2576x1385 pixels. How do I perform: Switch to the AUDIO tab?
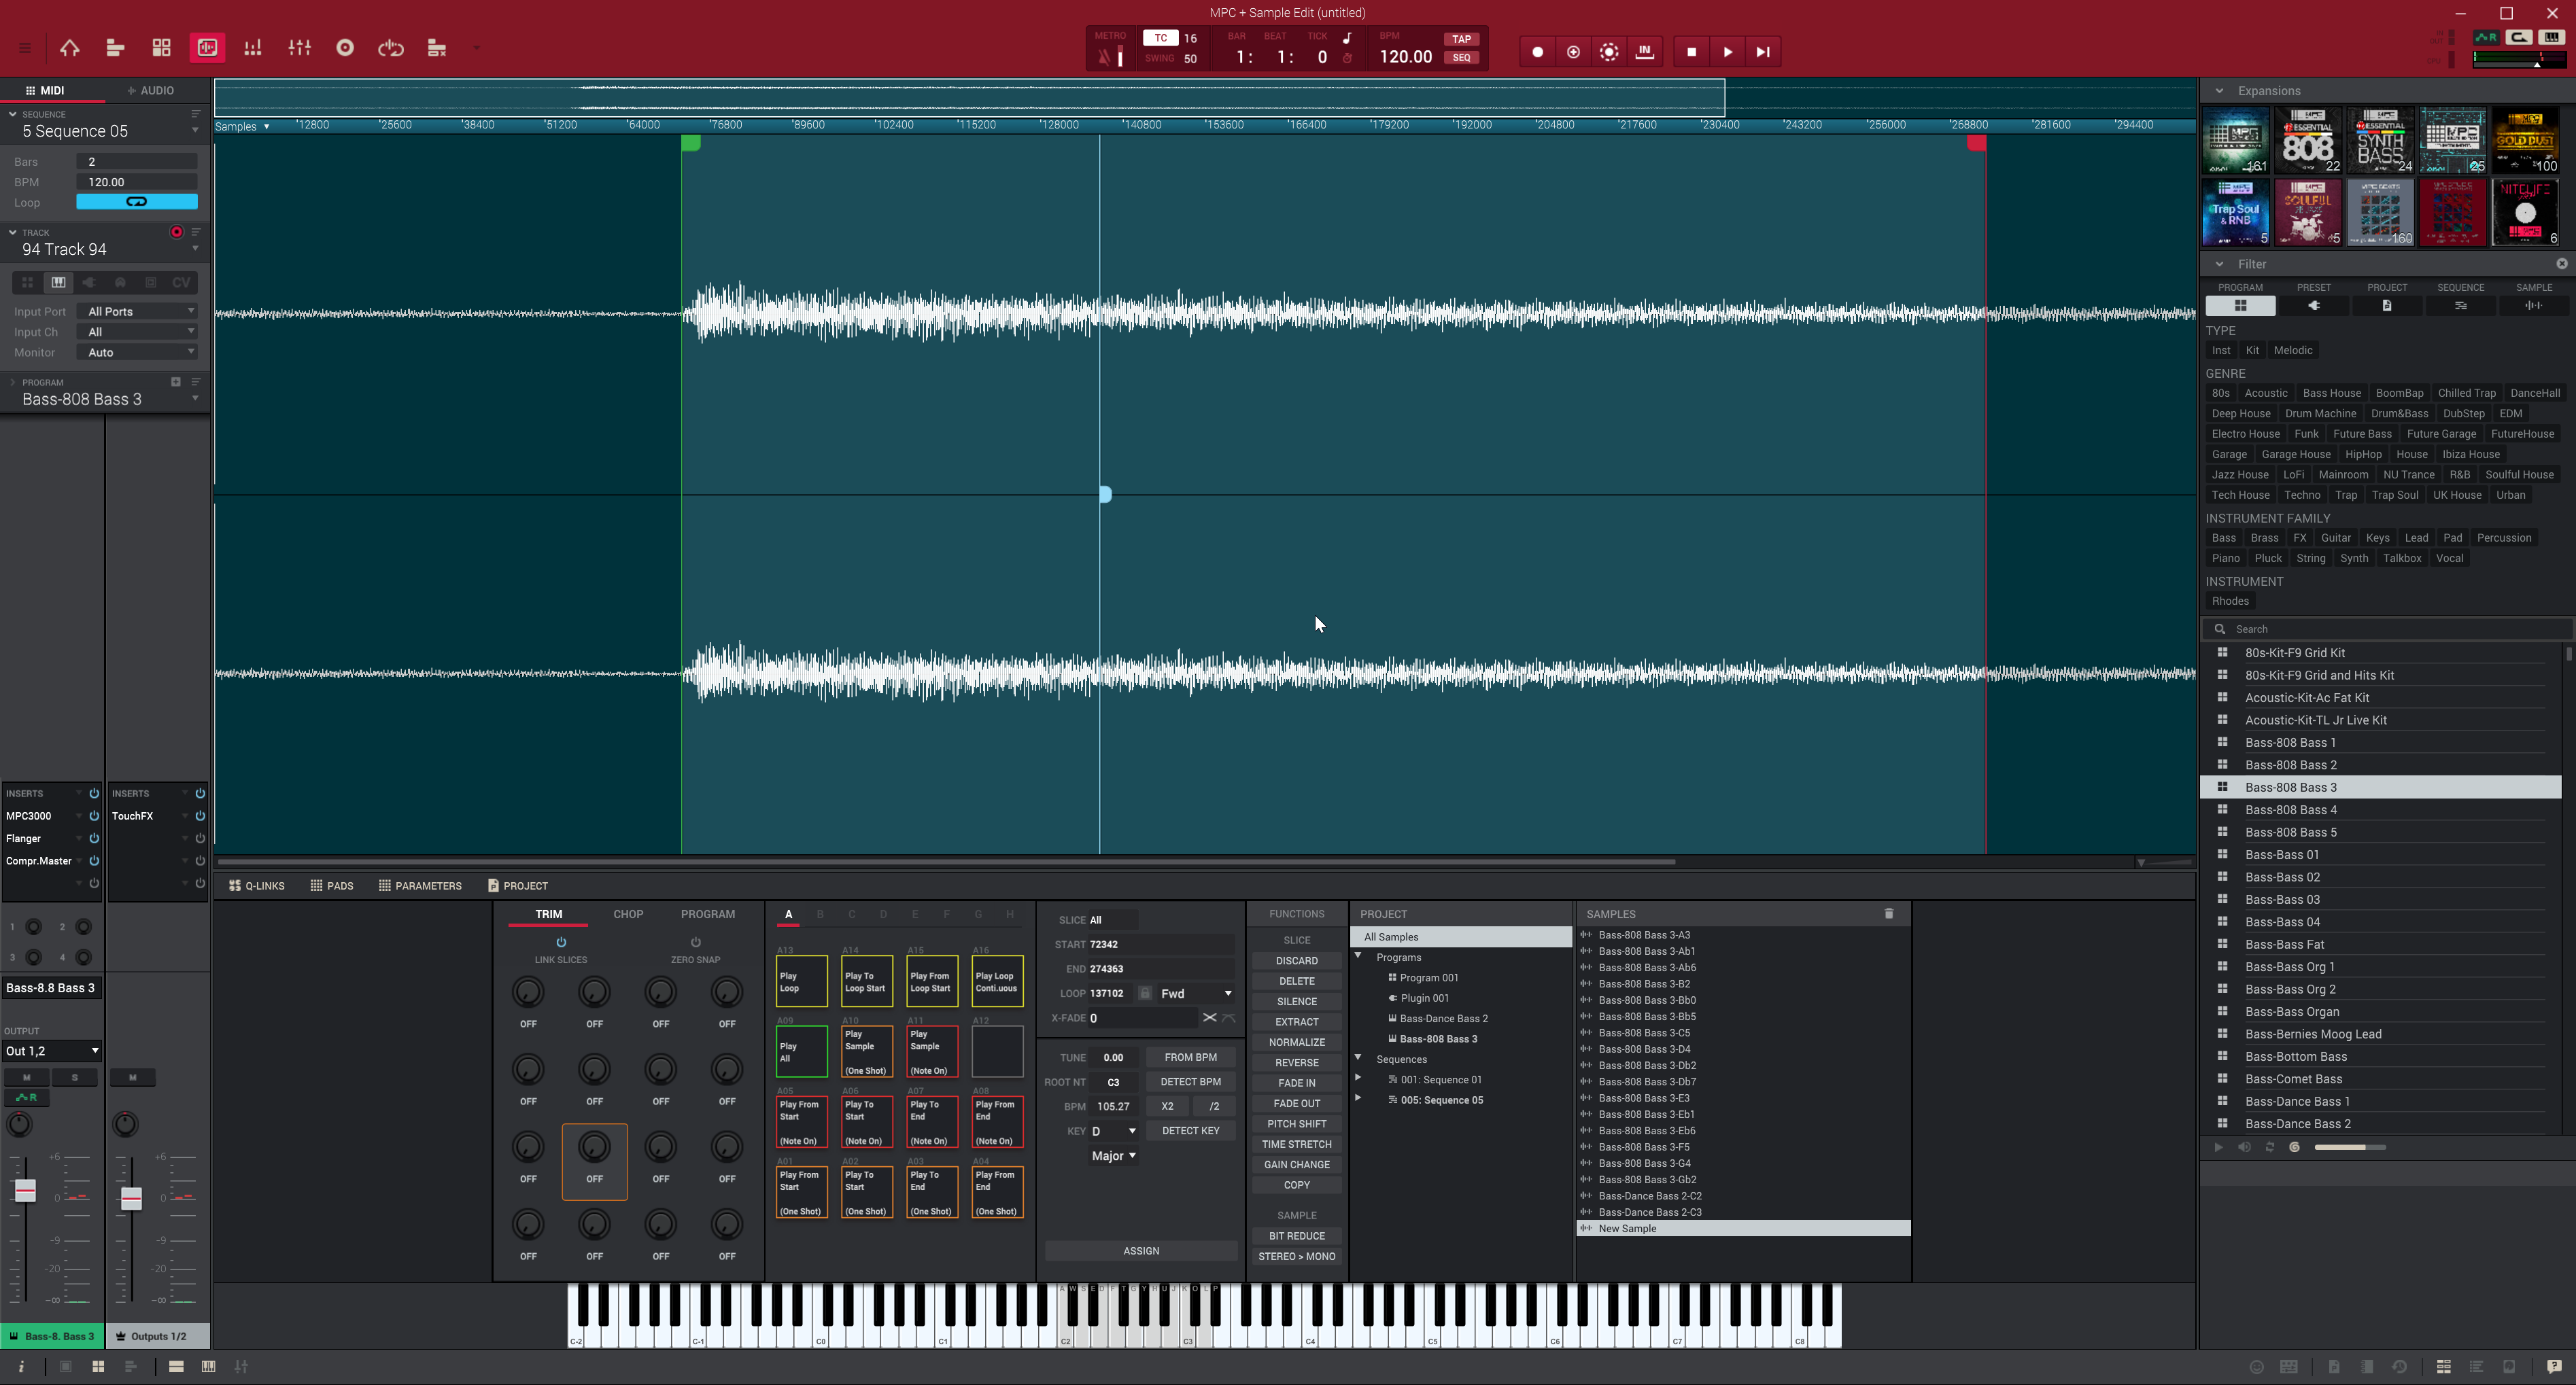(x=152, y=90)
